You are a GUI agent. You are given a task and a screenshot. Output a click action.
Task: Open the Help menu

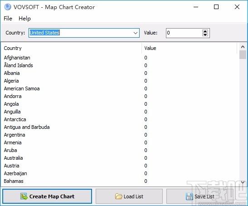point(24,19)
